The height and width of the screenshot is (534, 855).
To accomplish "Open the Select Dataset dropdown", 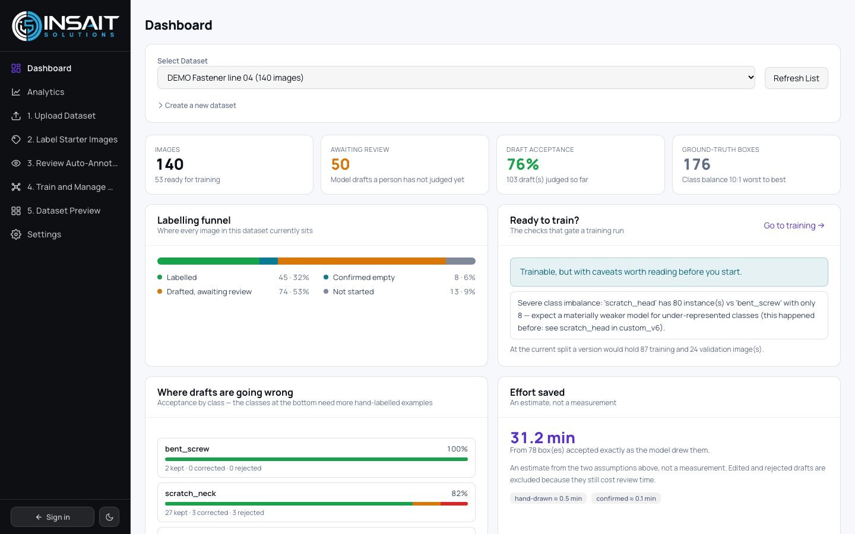I will coord(456,78).
